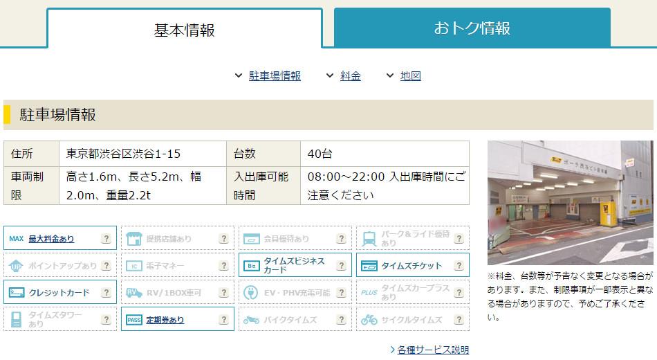Click the EV・PHV充電可能 plug icon
Image resolution: width=657 pixels, height=360 pixels.
point(251,292)
